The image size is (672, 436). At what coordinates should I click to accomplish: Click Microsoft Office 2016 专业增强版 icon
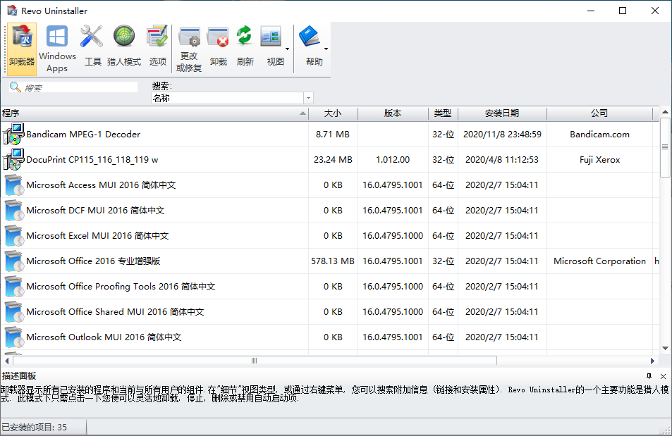(x=13, y=261)
